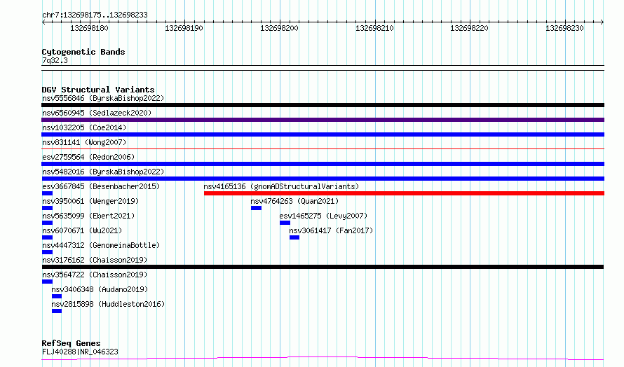This screenshot has width=624, height=367.
Task: Open nsv6560945 (Sedlazeck2020) variant label
Action: click(97, 113)
